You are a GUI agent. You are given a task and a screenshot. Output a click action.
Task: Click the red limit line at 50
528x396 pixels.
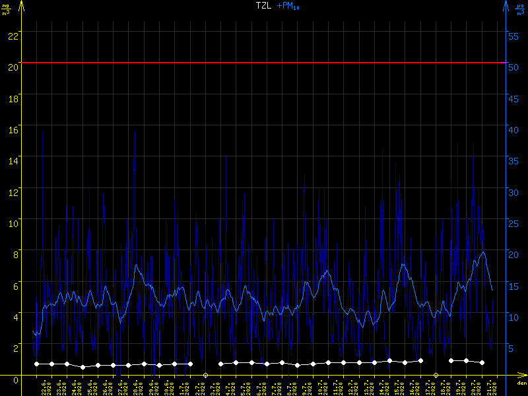tap(264, 63)
